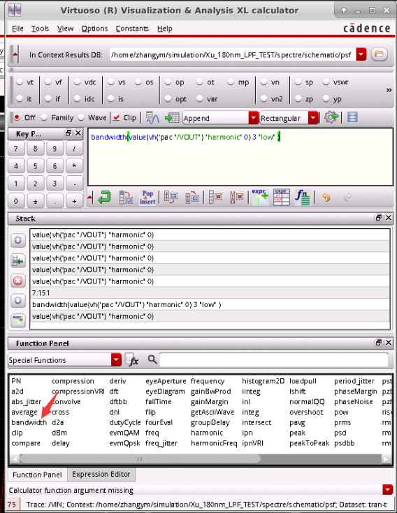397x513 pixels.
Task: Open the Special Functions category dropdown
Action: (116, 359)
